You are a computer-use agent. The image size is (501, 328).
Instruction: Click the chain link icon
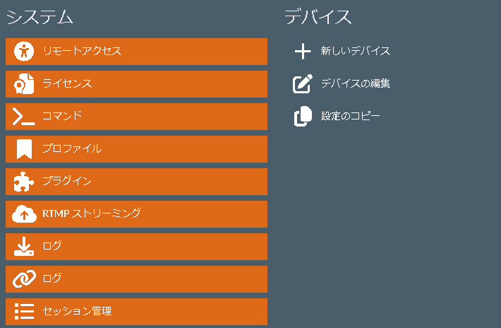[x=24, y=279]
